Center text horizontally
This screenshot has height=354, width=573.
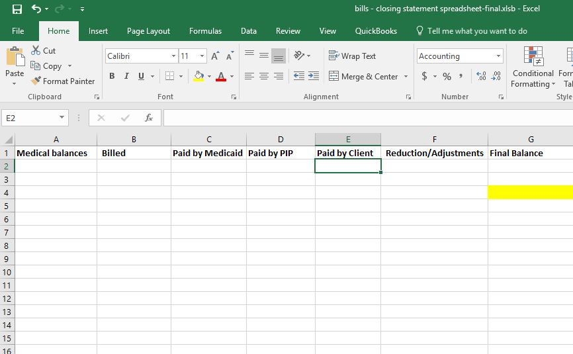(264, 76)
